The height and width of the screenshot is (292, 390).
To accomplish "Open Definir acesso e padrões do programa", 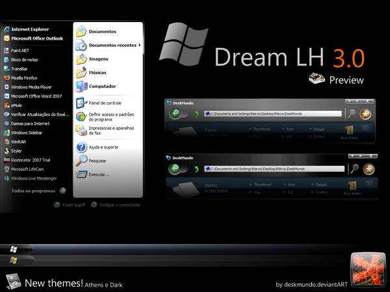I will (105, 117).
